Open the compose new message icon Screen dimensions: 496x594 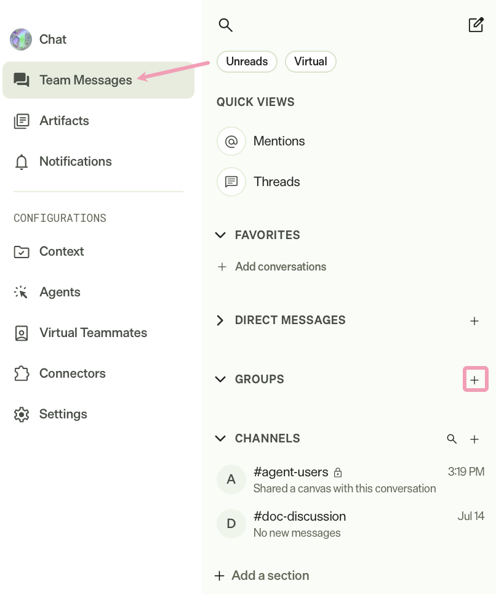pos(476,25)
